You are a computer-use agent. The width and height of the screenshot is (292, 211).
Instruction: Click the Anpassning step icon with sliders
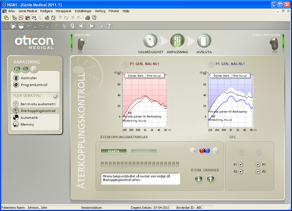coord(177,41)
